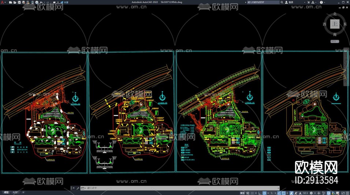Image resolution: width=350 pixels, height=195 pixels.
Task: Open the application menu dropdown arrow
Action: [x=5, y=2]
